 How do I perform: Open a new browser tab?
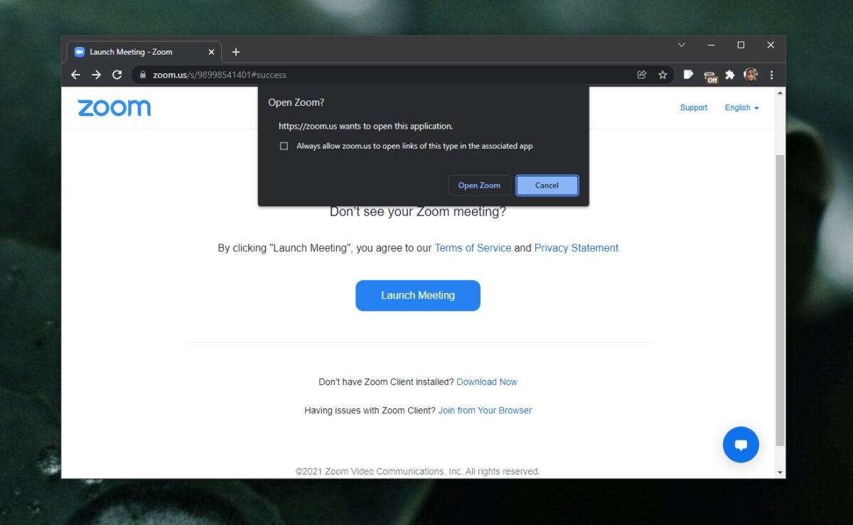[236, 51]
